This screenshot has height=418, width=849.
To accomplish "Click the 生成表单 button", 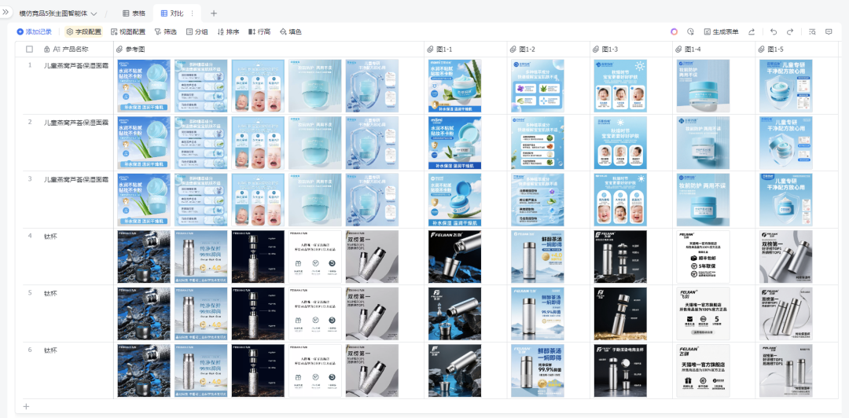I will [x=721, y=32].
